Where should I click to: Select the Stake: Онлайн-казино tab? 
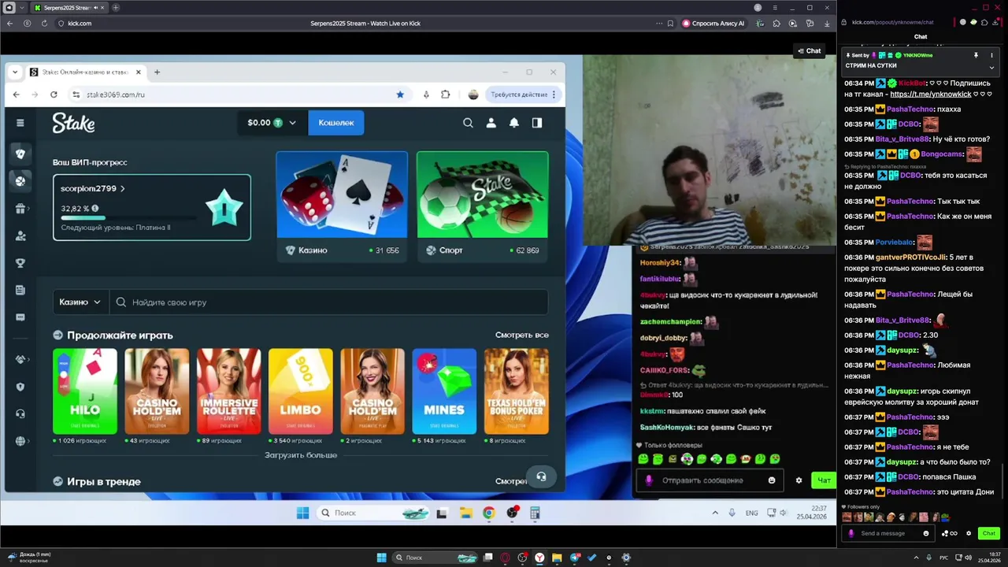pos(85,72)
